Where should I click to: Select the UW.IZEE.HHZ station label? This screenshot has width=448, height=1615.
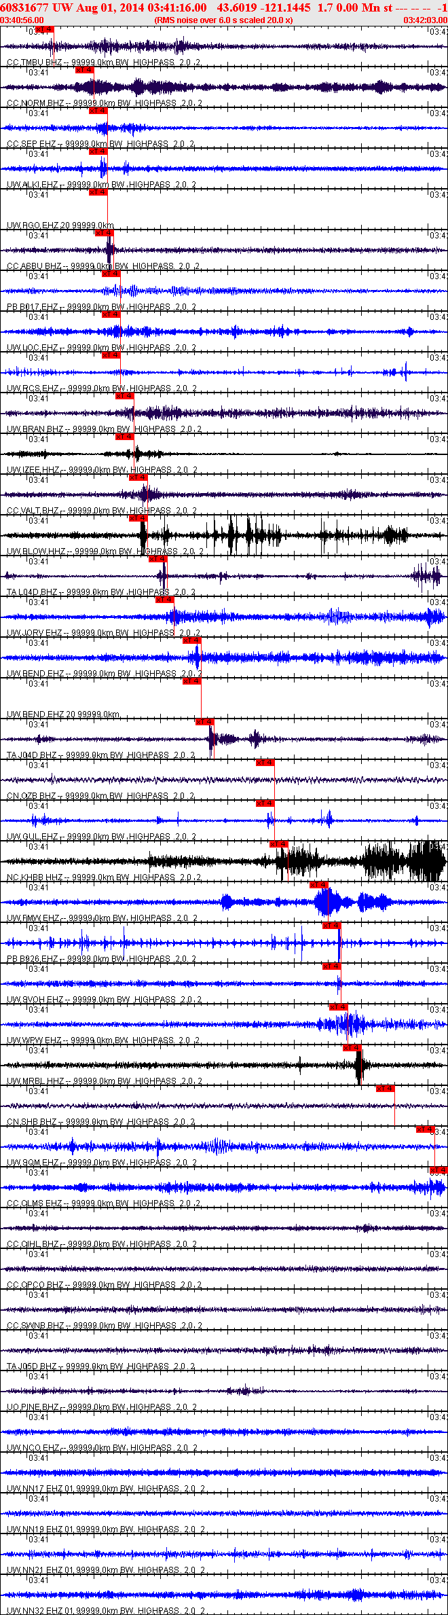pyautogui.click(x=102, y=470)
